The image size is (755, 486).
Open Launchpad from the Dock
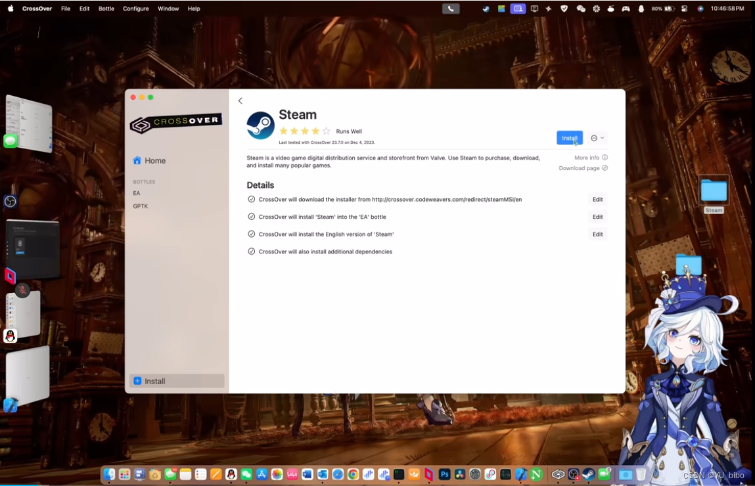124,474
